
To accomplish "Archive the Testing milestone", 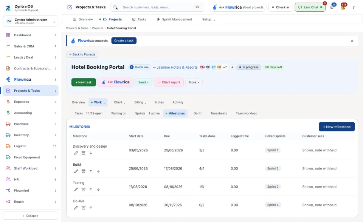I will point(83,190).
